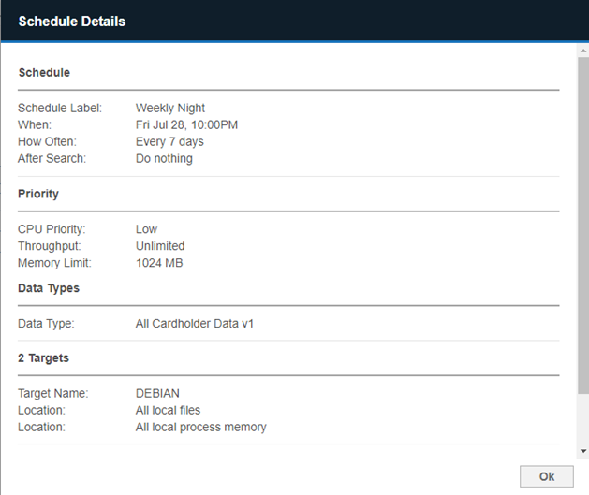Screen dimensions: 589x495
Task: Click the Schedule Details title text
Action: point(72,21)
